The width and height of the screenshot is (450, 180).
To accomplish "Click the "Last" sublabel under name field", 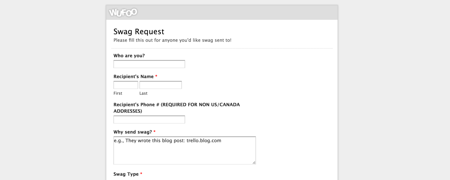I will [143, 93].
